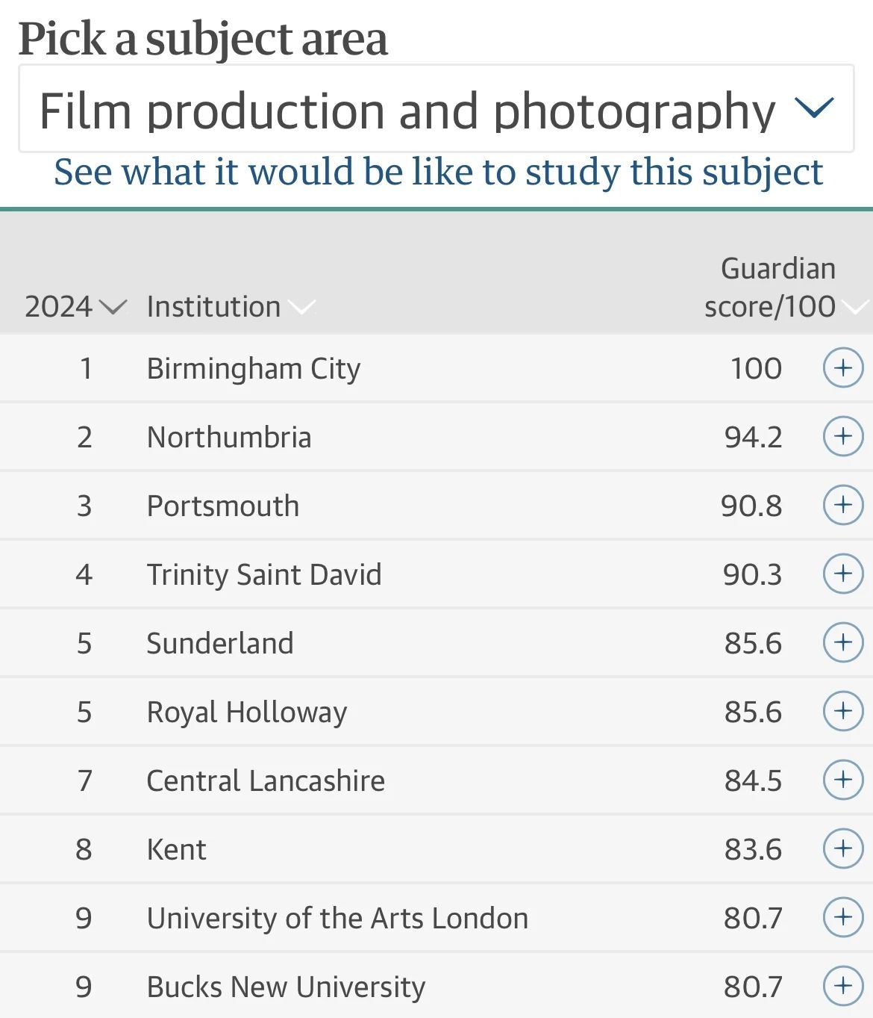
Task: Expand Royal Holloway plus icon
Action: click(x=843, y=712)
